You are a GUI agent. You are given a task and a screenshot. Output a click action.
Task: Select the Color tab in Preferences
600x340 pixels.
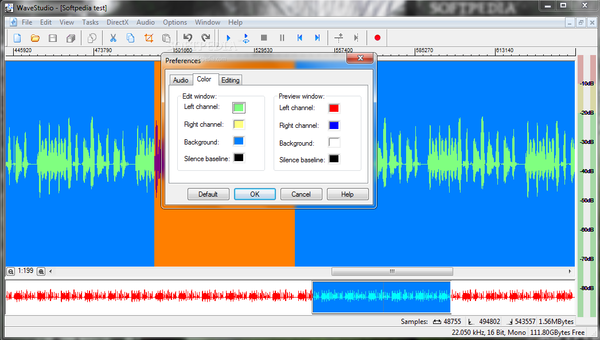tap(205, 79)
